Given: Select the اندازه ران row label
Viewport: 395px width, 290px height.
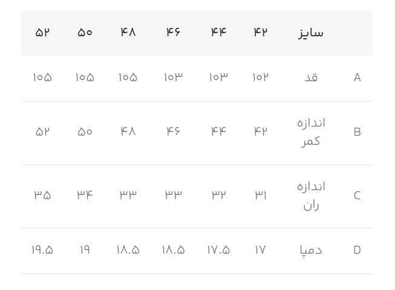Looking at the screenshot, I should tap(311, 196).
